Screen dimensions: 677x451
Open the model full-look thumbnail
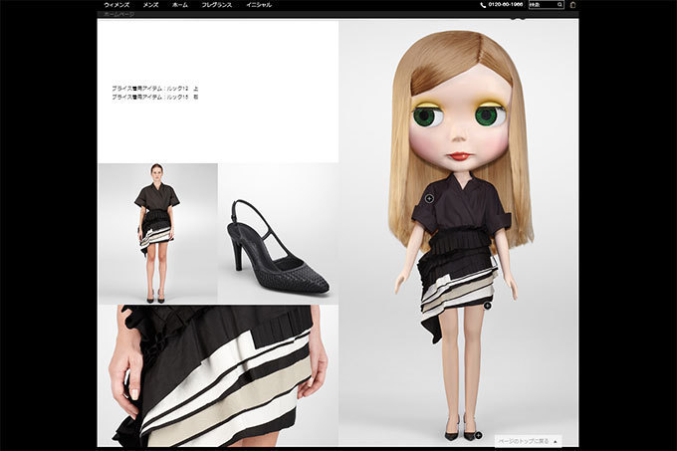pyautogui.click(x=158, y=234)
